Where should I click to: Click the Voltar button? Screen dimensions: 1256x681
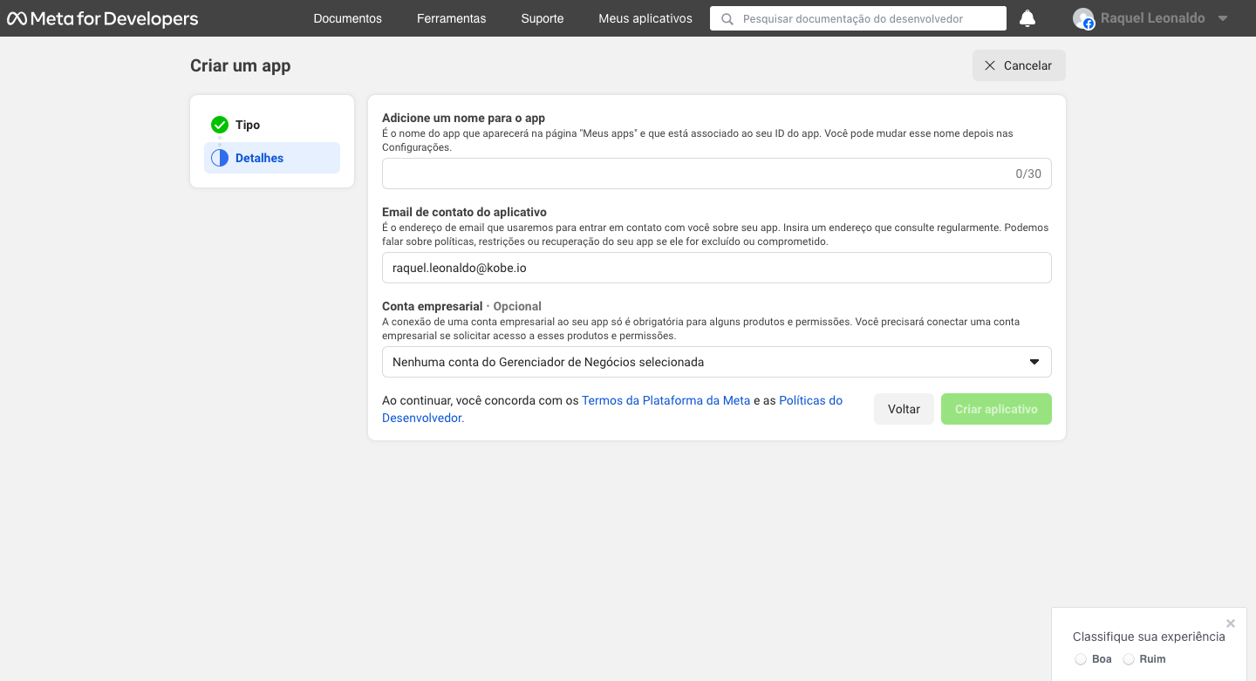[x=904, y=408]
